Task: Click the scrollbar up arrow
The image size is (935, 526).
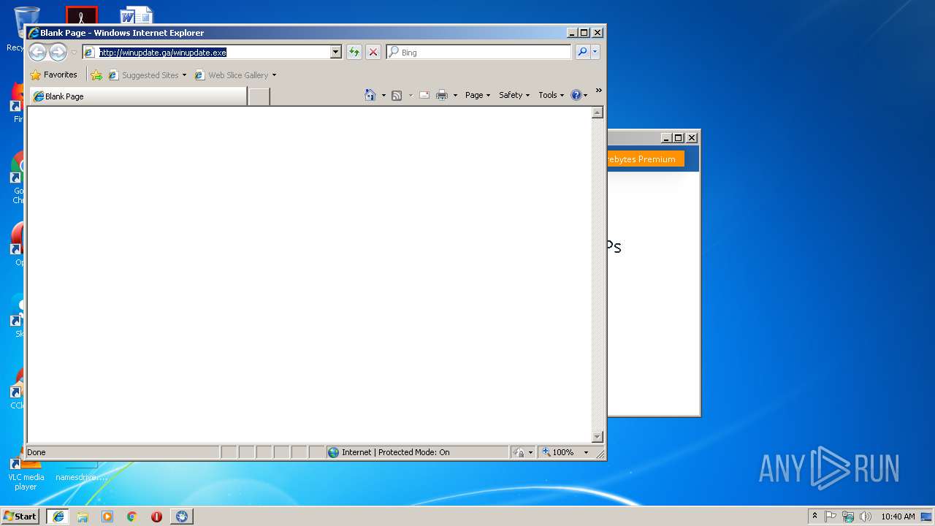Action: tap(598, 113)
